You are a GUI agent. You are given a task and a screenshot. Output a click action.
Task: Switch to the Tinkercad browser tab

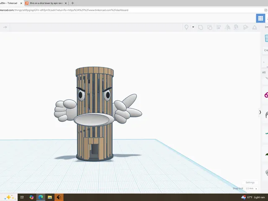pyautogui.click(x=9, y=3)
